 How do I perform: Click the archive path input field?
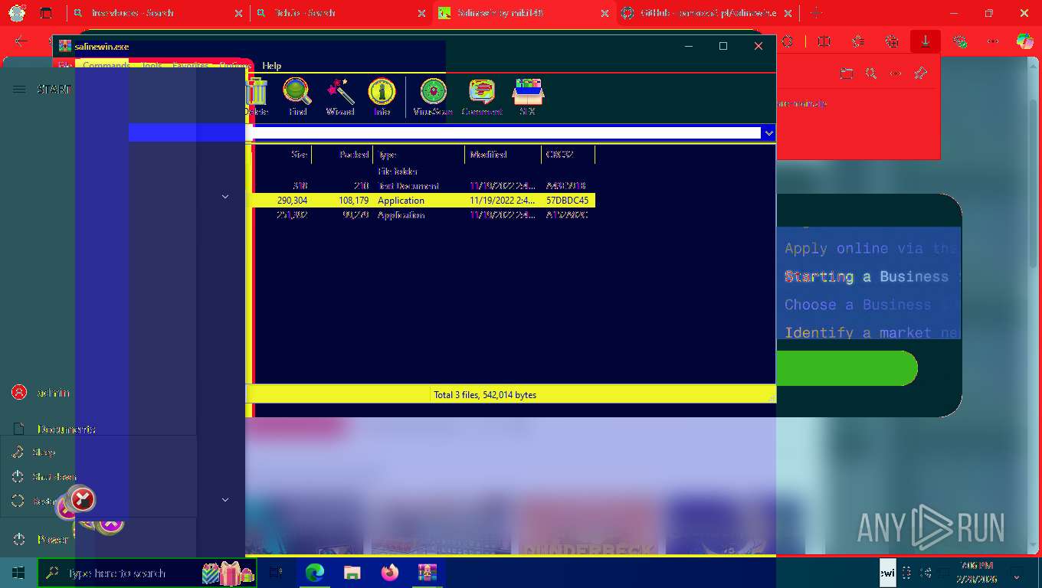click(x=506, y=133)
